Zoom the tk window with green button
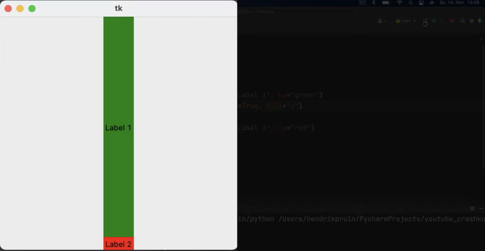485x251 pixels. pyautogui.click(x=32, y=9)
